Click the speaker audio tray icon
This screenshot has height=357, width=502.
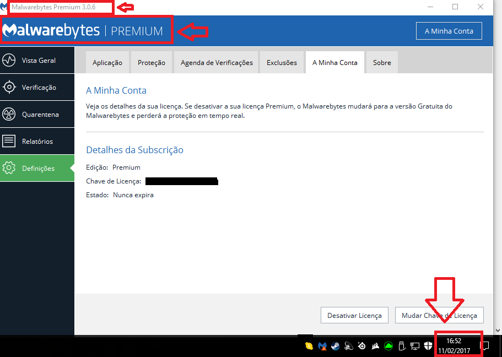click(x=349, y=346)
